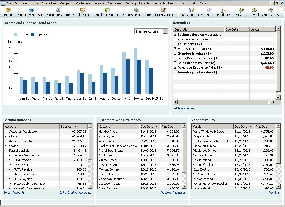
Task: Open the Reports menu
Action: pyautogui.click(x=144, y=3)
